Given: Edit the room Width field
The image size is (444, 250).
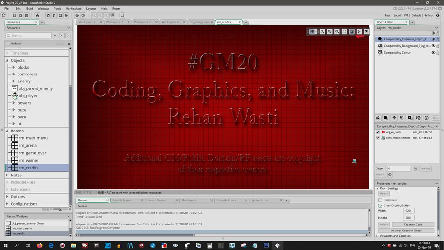Looking at the screenshot, I should point(408,211).
